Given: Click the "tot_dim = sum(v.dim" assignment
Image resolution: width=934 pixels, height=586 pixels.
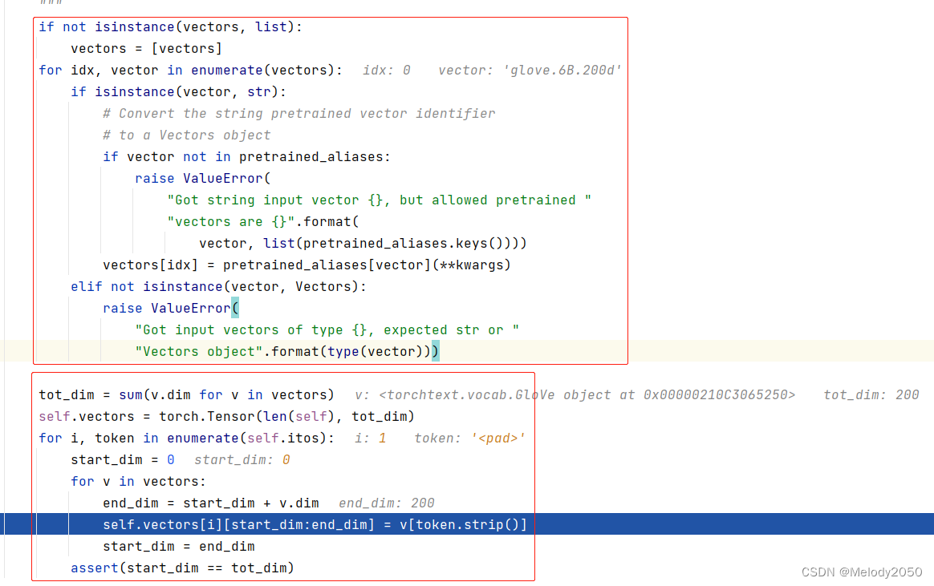Looking at the screenshot, I should click(186, 394).
